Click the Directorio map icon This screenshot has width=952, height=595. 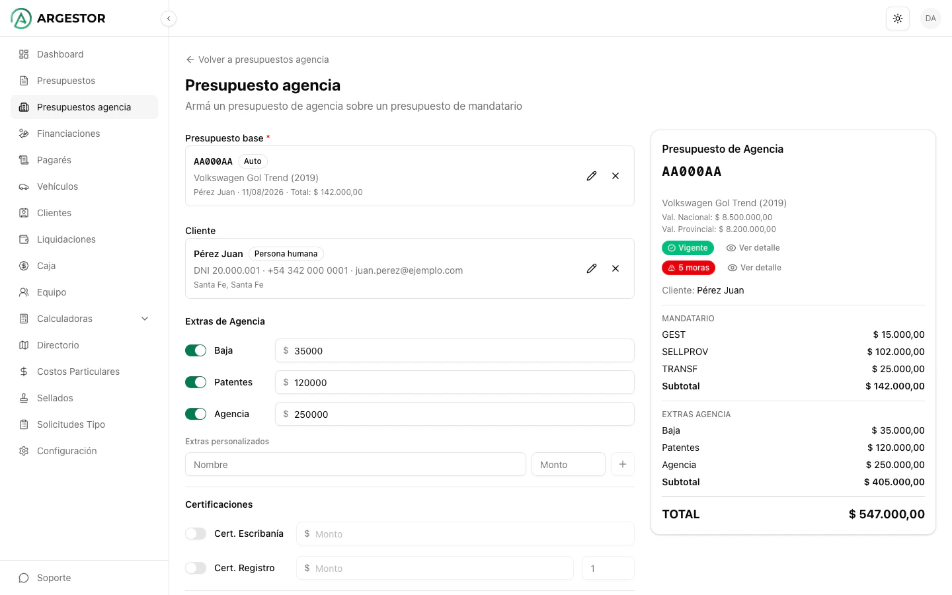click(x=24, y=345)
